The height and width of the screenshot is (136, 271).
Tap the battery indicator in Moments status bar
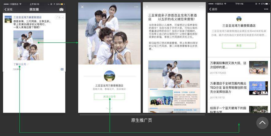pyautogui.click(x=63, y=4)
